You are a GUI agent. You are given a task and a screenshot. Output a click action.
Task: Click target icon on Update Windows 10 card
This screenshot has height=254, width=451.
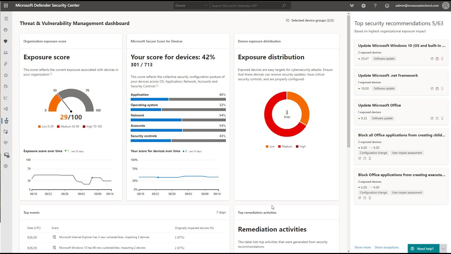pos(432,59)
